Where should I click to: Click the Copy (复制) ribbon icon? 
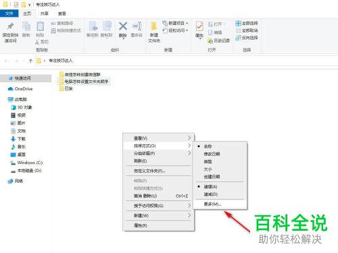point(26,26)
